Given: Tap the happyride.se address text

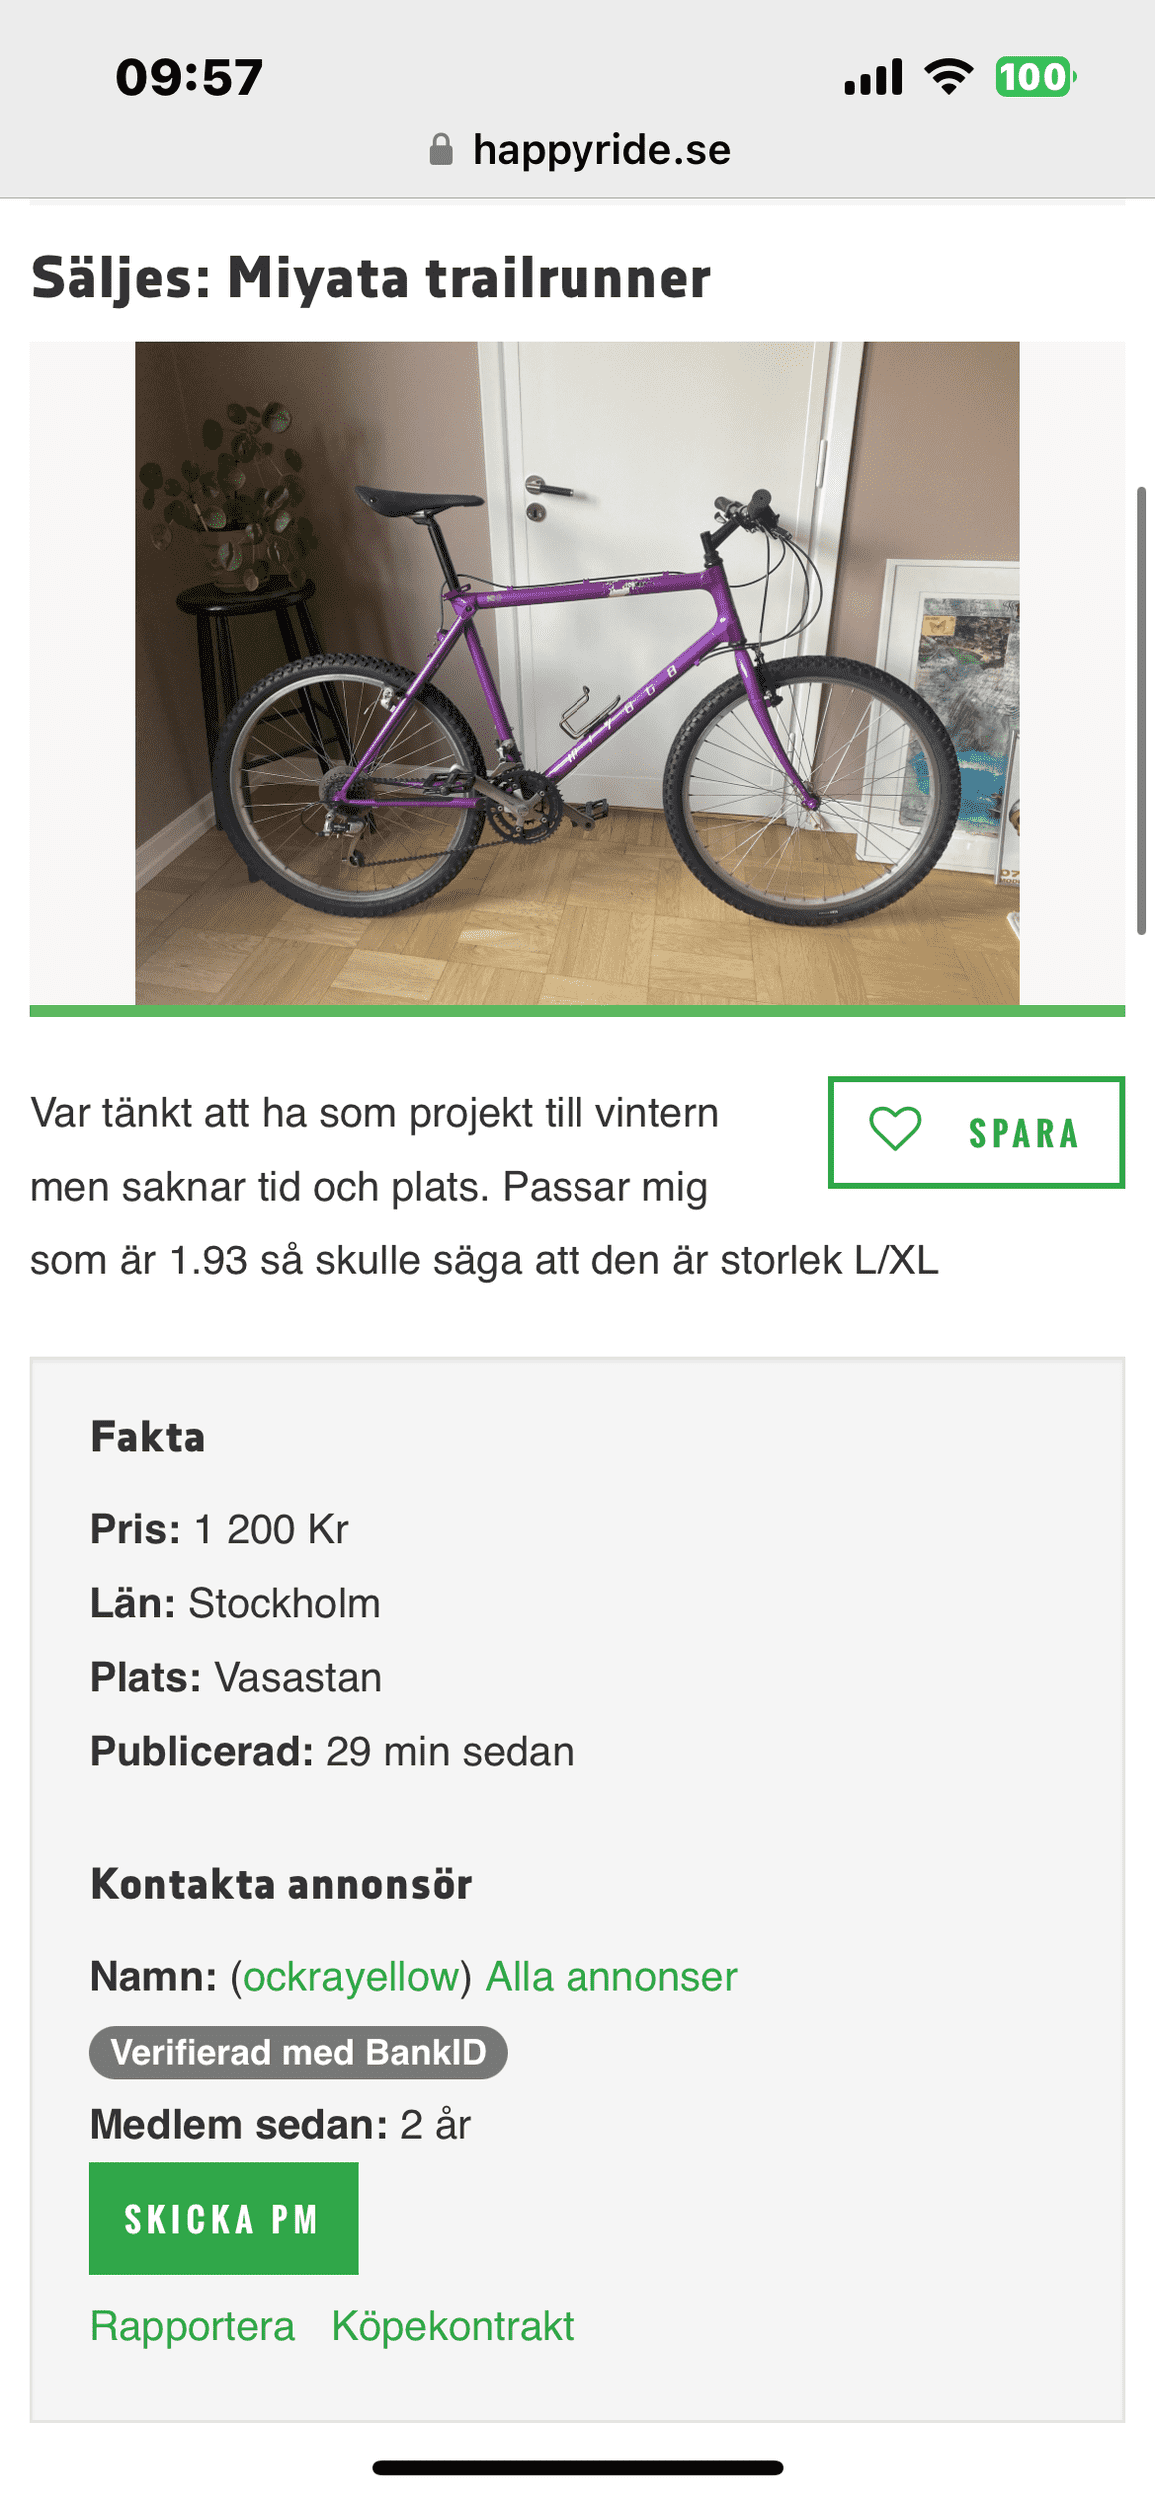Looking at the screenshot, I should [601, 150].
